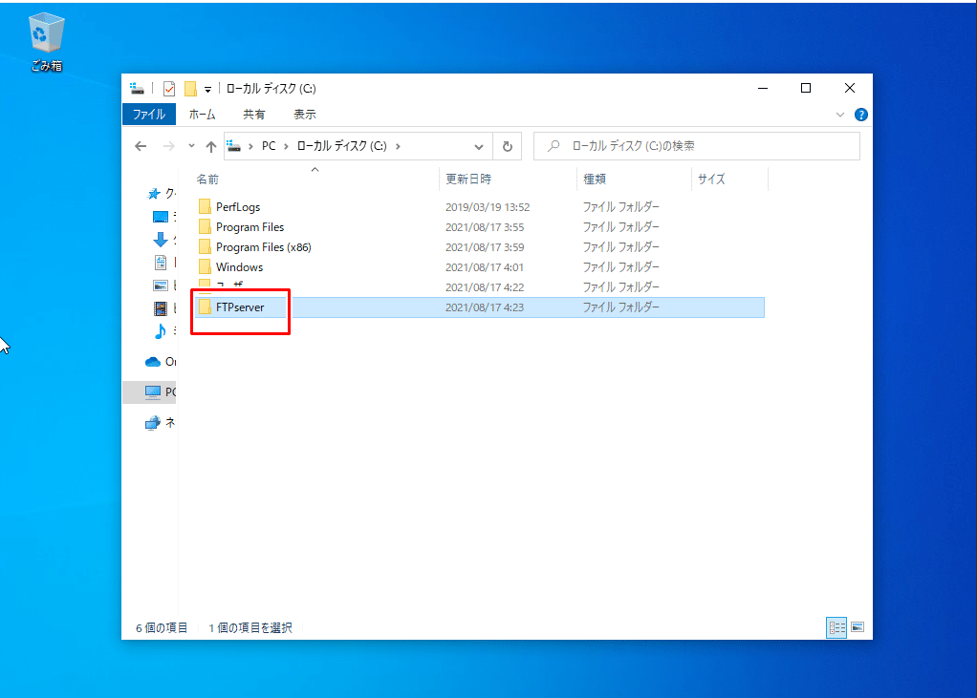Viewport: 977px width, 698px height.
Task: Select the Downloads icon in navigation pane
Action: [161, 239]
